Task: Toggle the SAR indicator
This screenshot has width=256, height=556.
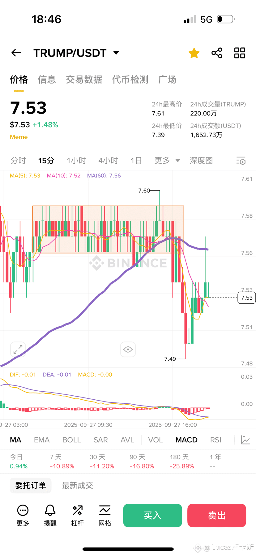Action: 101,440
